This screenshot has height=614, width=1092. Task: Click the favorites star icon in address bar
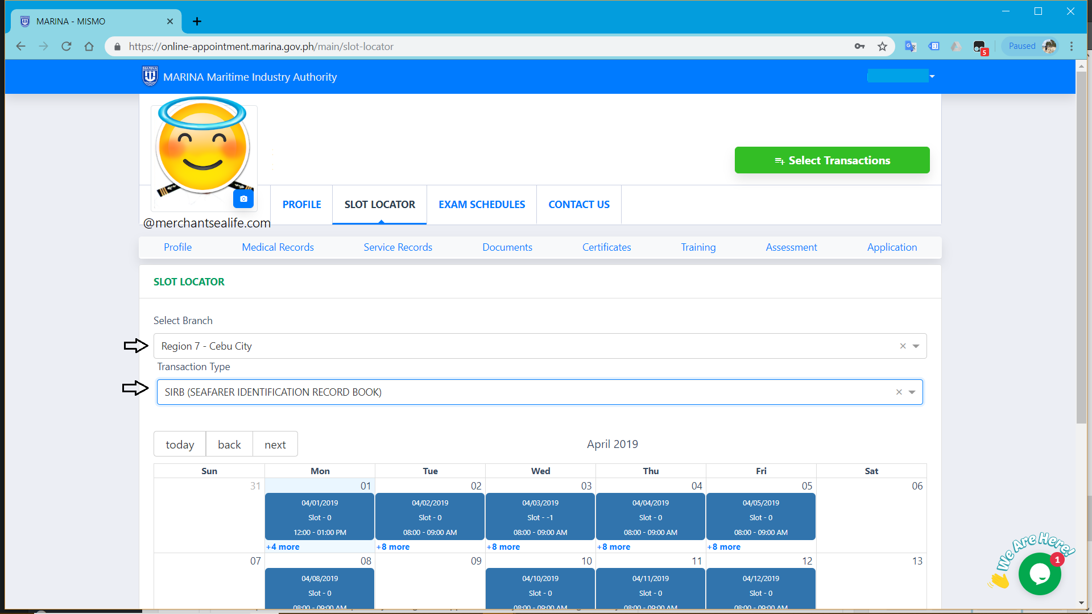(883, 47)
